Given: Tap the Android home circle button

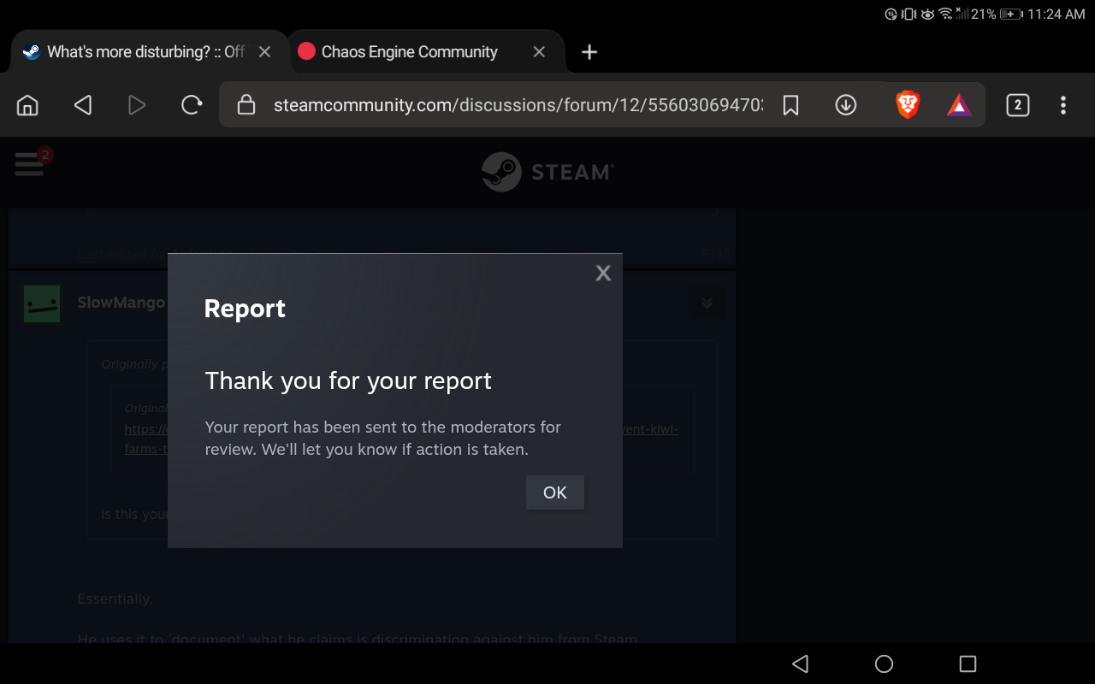Looking at the screenshot, I should pos(885,663).
